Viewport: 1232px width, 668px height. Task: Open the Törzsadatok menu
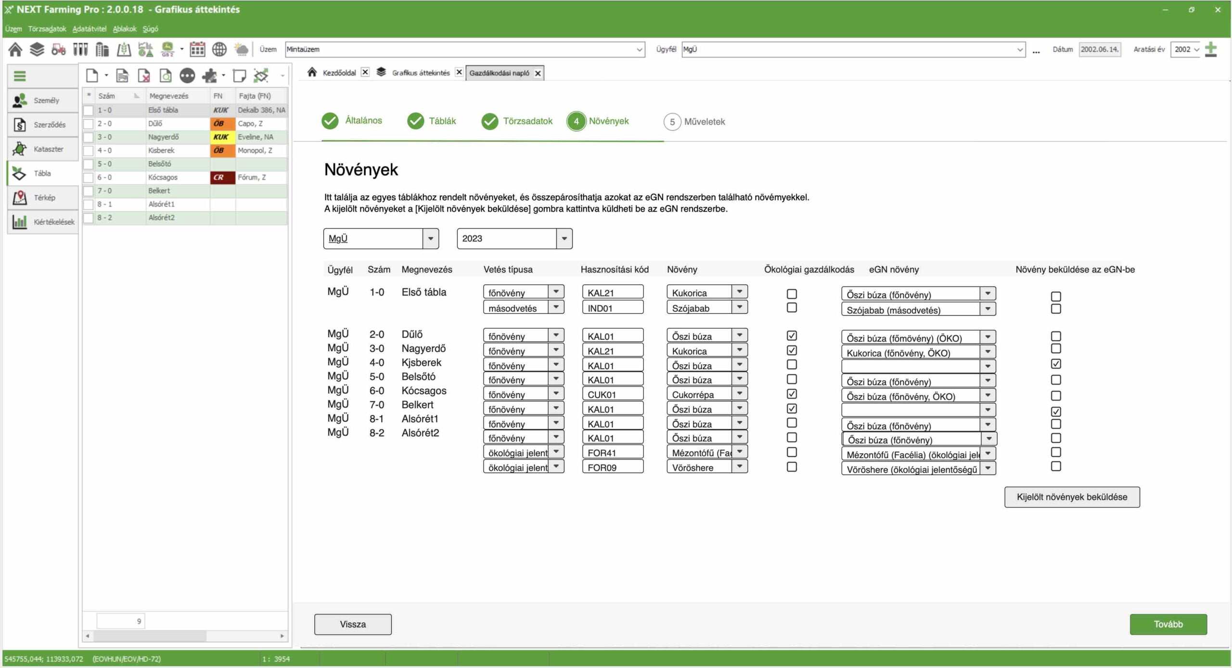pos(47,29)
